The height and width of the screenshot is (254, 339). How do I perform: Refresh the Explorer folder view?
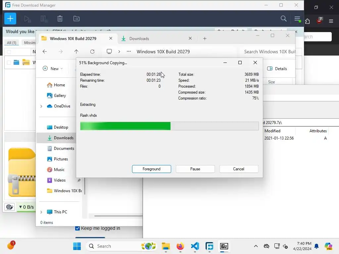pyautogui.click(x=92, y=52)
